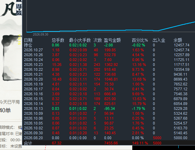Select the 总手数 column header
The image size is (195, 150).
[x=58, y=40]
